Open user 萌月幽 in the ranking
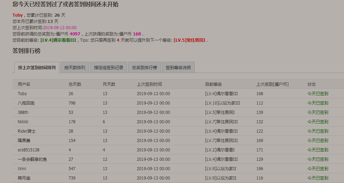This screenshot has height=183, width=344. point(24,178)
